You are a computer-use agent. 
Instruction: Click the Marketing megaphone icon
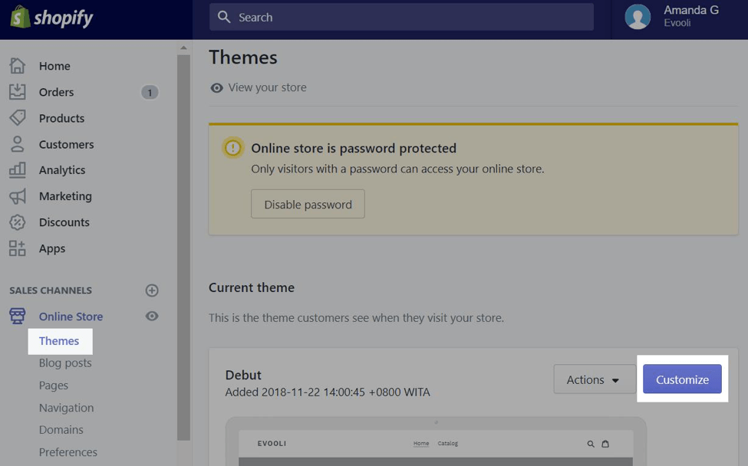tap(17, 196)
